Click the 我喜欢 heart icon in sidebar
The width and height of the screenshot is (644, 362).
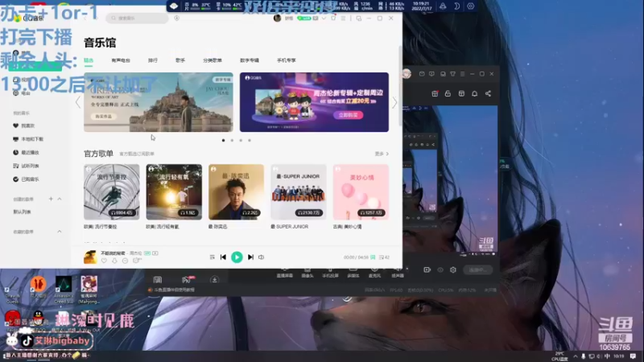click(x=15, y=125)
